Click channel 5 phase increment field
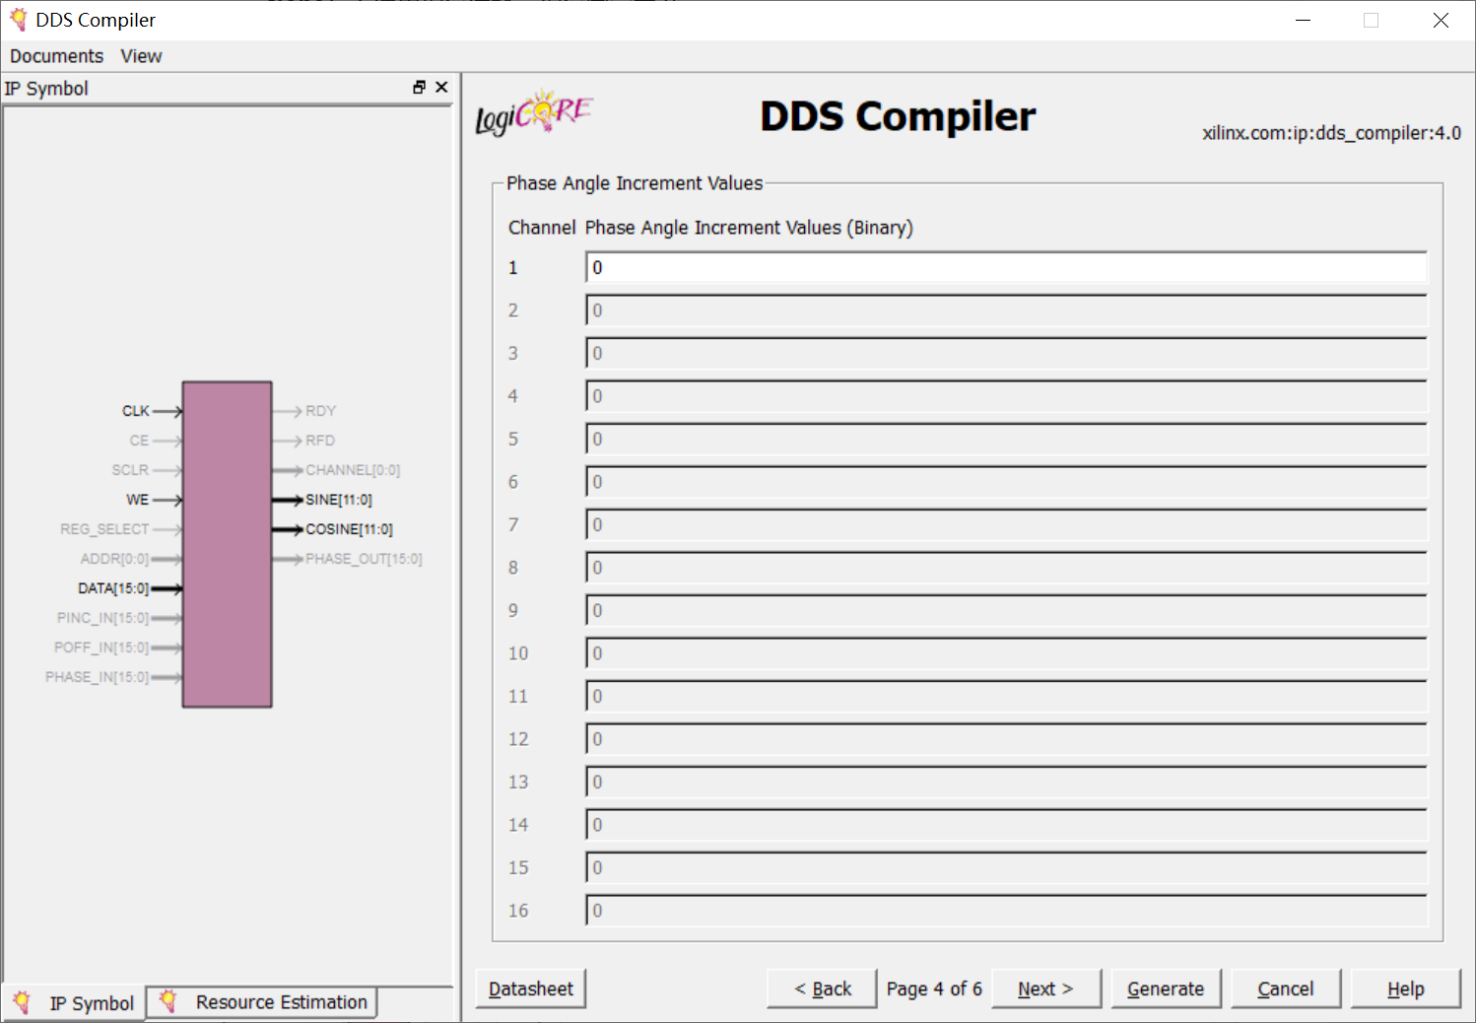 pos(1006,440)
